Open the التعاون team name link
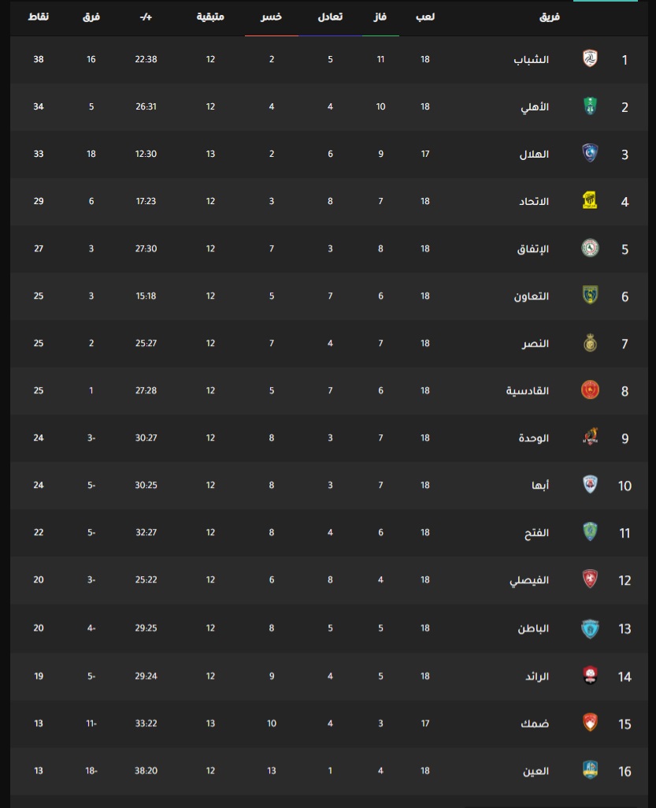The height and width of the screenshot is (808, 656). (532, 296)
